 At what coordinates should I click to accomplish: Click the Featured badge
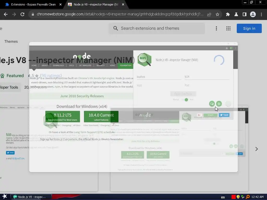(x=12, y=76)
